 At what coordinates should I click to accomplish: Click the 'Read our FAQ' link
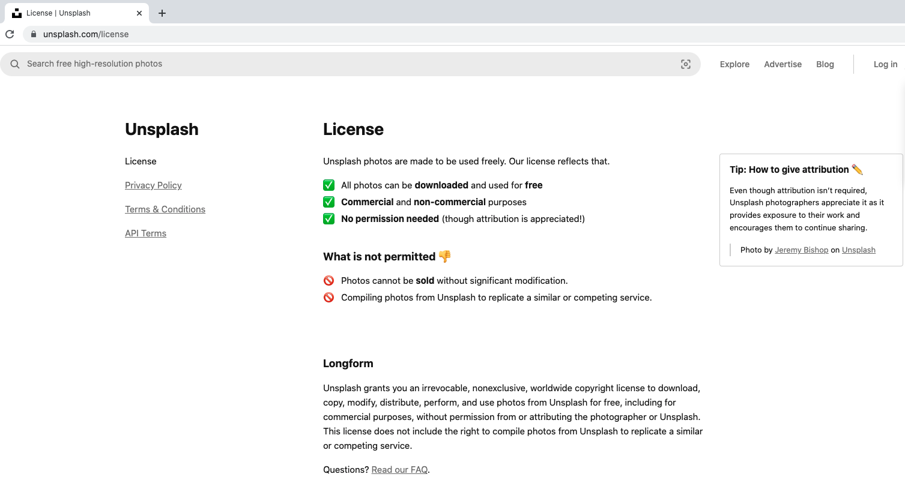pyautogui.click(x=399, y=469)
